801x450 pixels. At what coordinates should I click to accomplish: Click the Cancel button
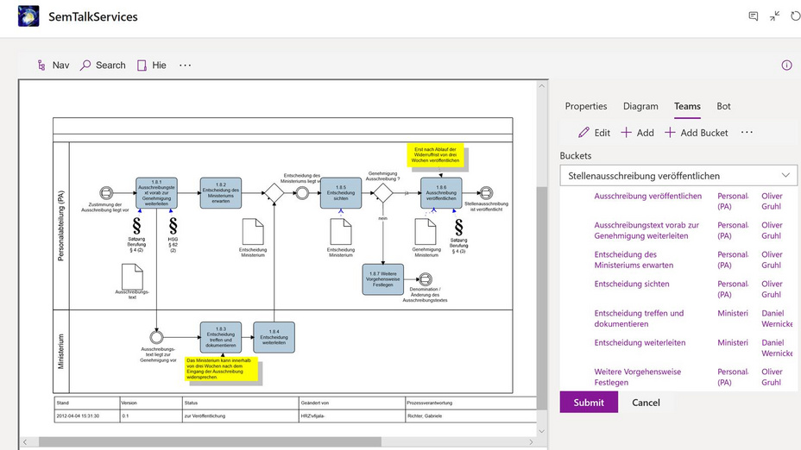pyautogui.click(x=646, y=403)
